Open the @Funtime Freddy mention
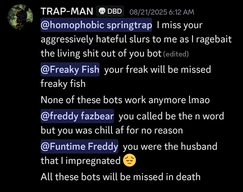The image size is (243, 192). tap(79, 147)
